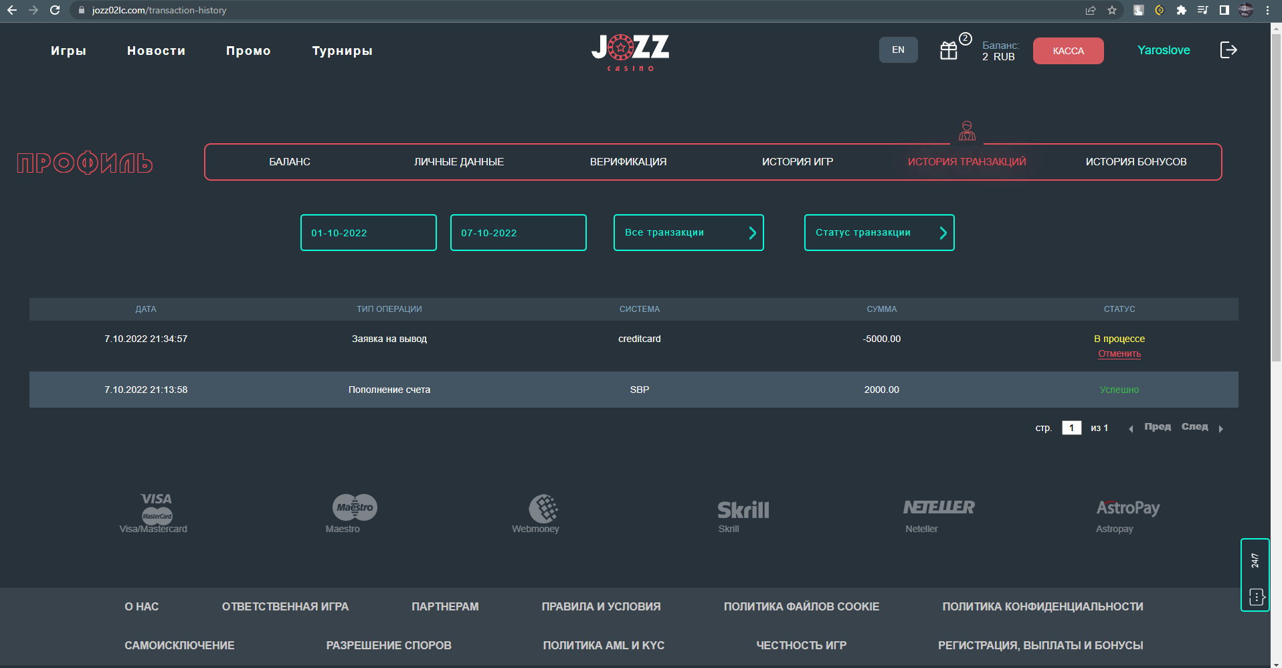1282x668 pixels.
Task: Expand the "Все транзакции" dropdown
Action: (689, 233)
